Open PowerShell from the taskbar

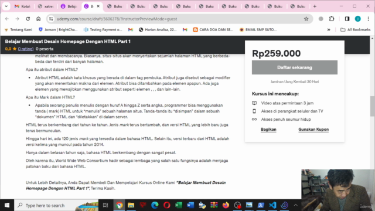(261, 205)
